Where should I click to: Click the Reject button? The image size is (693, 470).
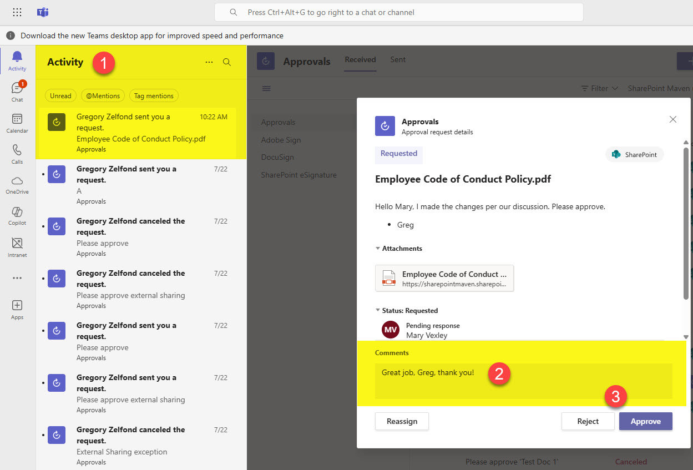588,421
